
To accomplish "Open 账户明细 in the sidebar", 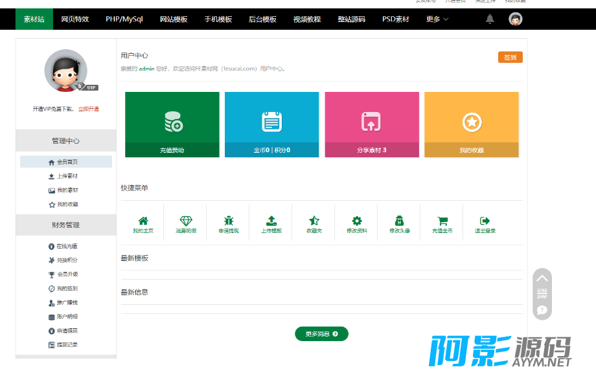I will [x=63, y=317].
